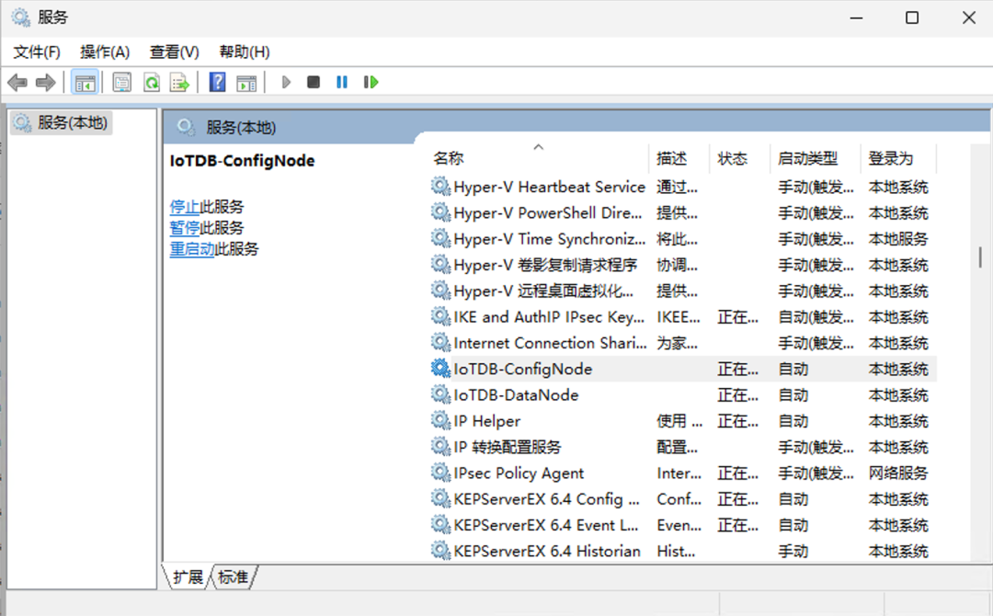The height and width of the screenshot is (616, 993).
Task: Open the 查看(V) menu
Action: pyautogui.click(x=174, y=51)
